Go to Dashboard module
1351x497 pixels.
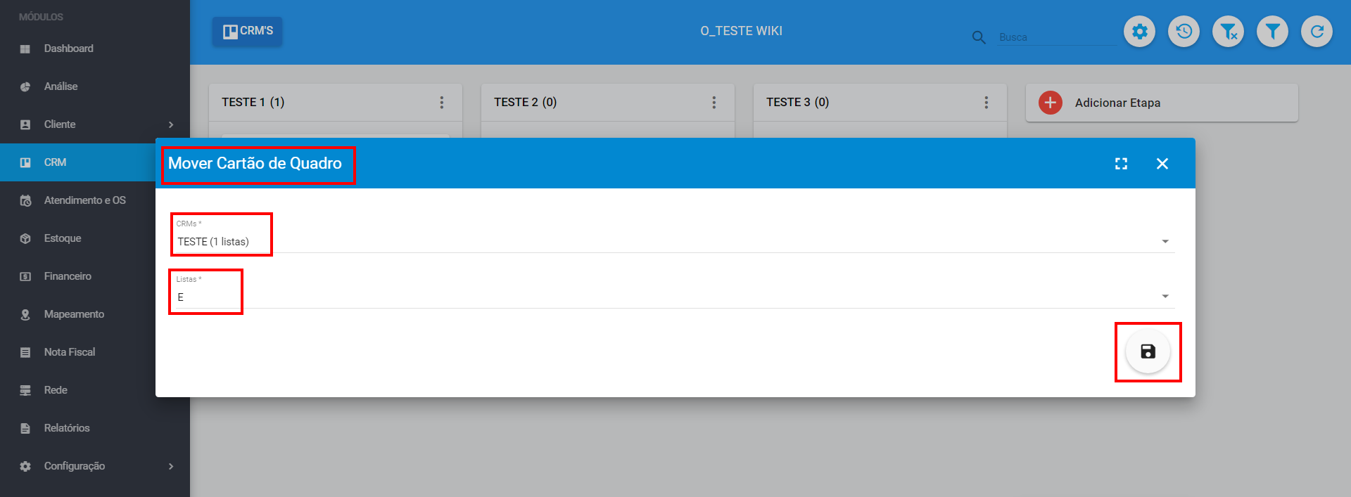pos(68,49)
